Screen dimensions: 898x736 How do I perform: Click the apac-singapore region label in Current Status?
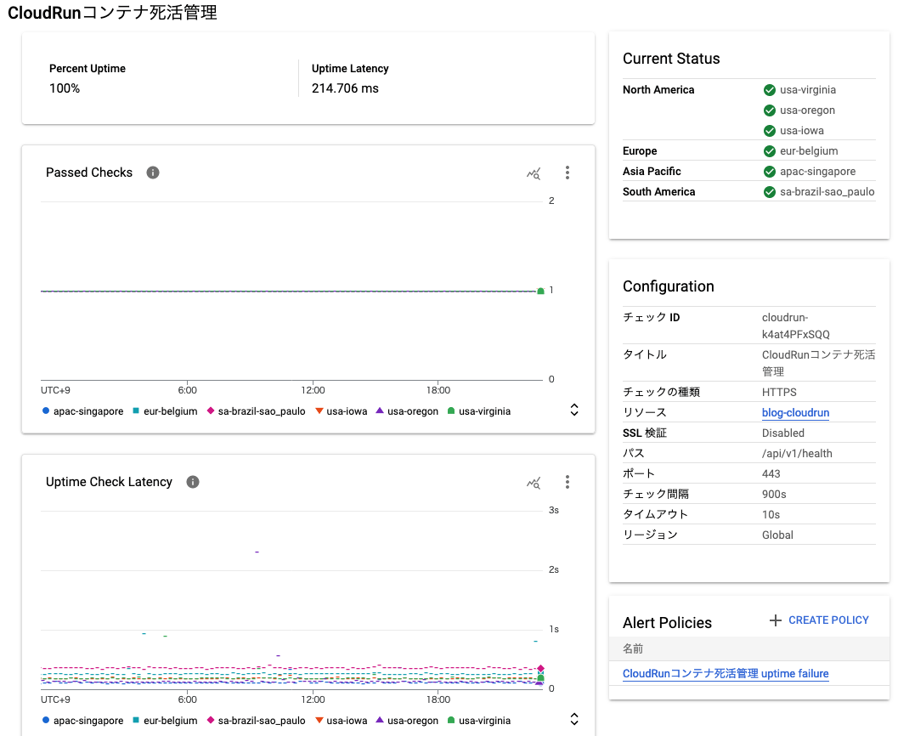[x=818, y=172]
